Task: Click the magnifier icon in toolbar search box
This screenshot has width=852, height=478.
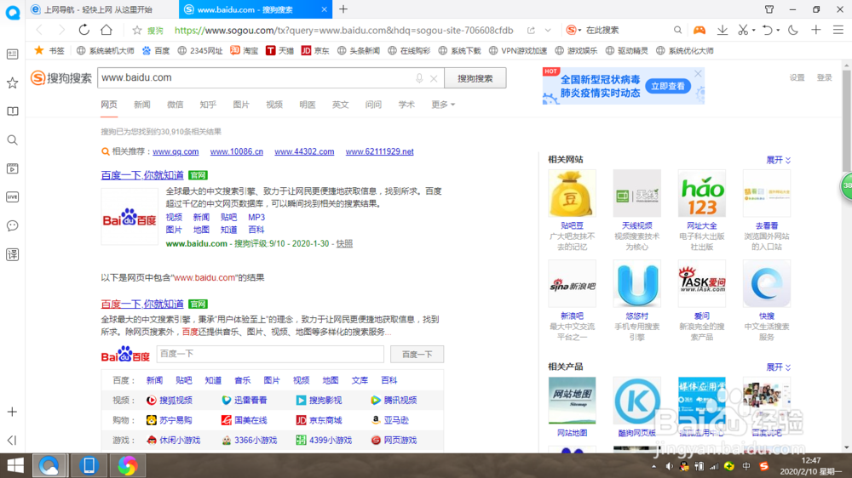Action: (677, 31)
